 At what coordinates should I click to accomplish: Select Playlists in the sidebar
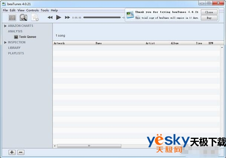[16, 53]
